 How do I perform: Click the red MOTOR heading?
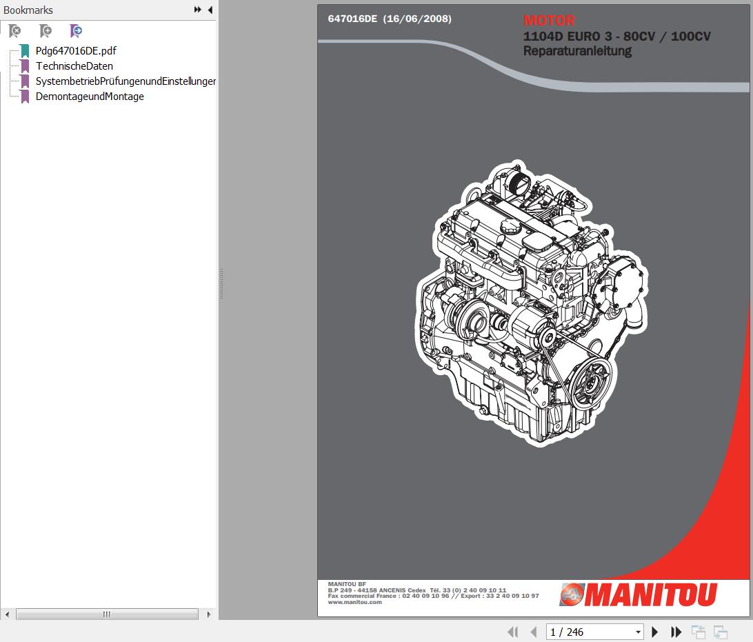point(549,20)
